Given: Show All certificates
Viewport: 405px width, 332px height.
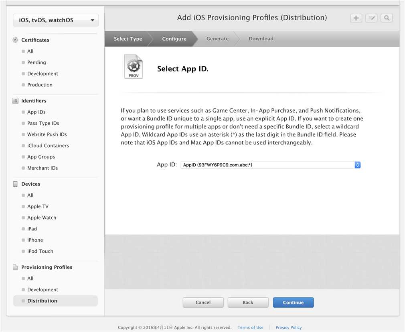Looking at the screenshot, I should tap(30, 51).
